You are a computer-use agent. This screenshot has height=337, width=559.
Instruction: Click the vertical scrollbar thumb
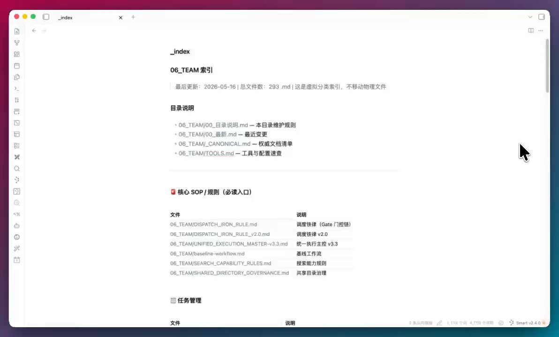coord(547,66)
